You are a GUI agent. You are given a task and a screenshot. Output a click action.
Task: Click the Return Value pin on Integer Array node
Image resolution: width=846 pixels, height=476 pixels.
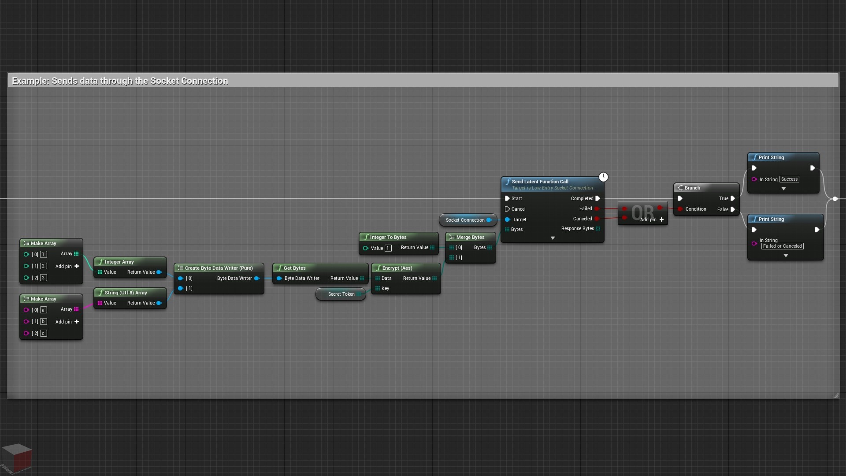159,272
